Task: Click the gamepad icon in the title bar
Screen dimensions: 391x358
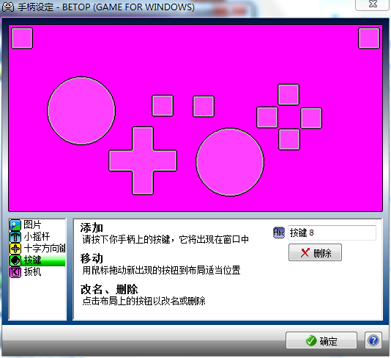Action: click(x=8, y=7)
